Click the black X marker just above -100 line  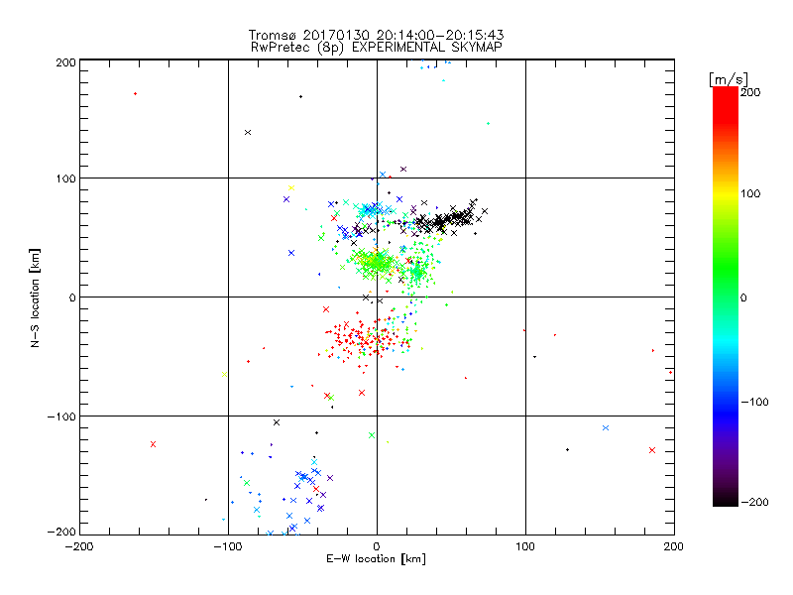click(x=277, y=422)
